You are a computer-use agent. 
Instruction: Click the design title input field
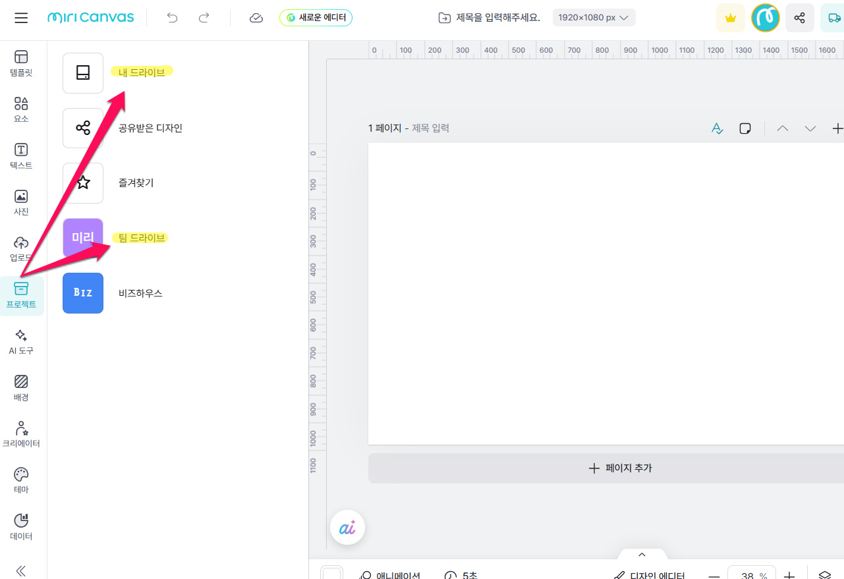(497, 18)
